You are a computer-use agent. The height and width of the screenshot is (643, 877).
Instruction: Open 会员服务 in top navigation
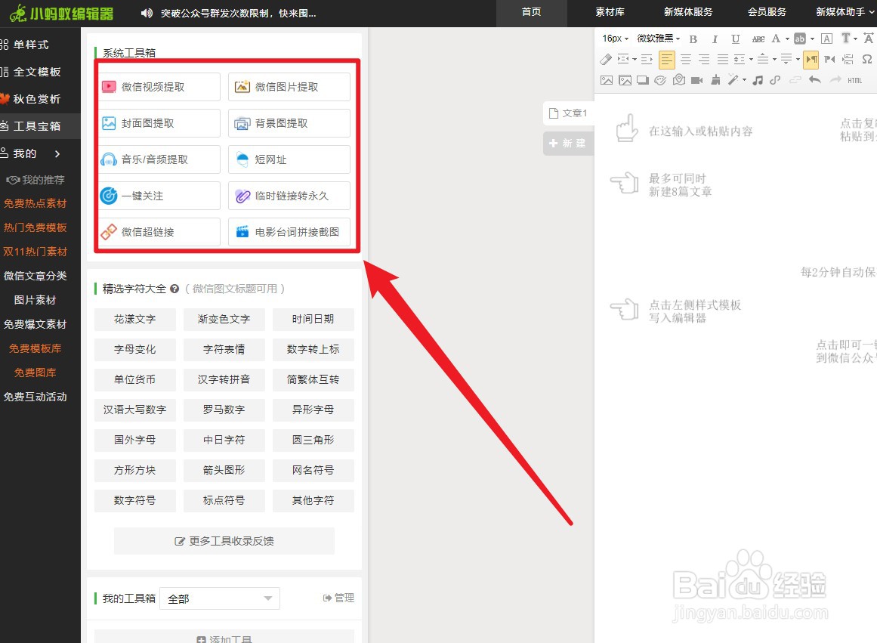click(x=767, y=12)
